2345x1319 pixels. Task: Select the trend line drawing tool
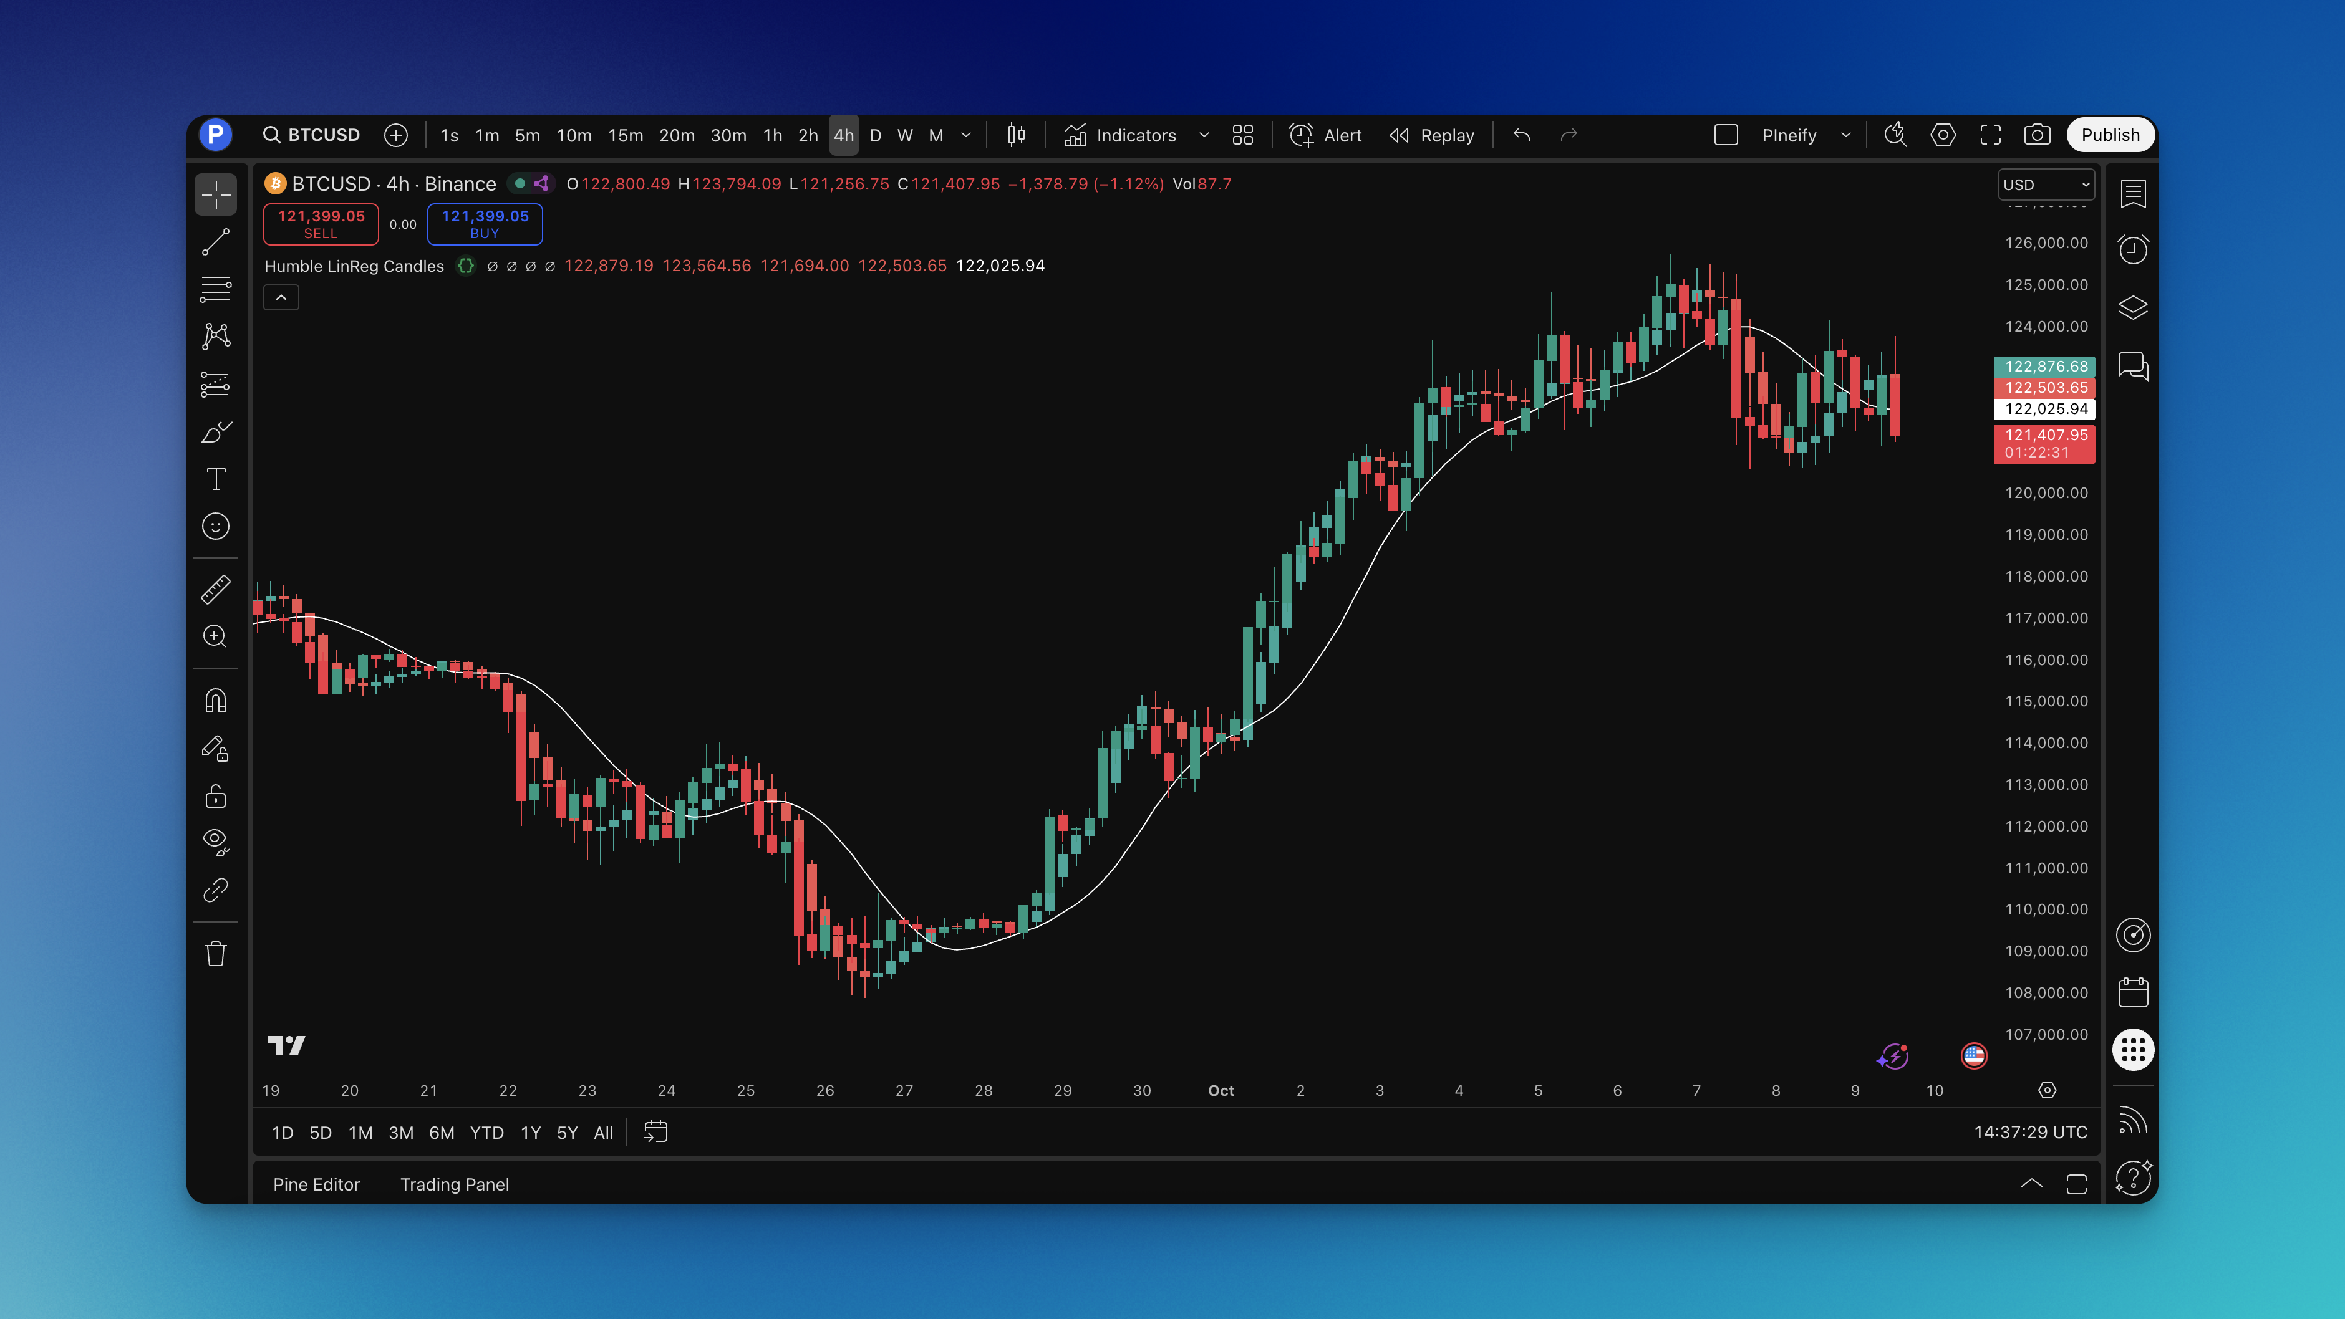click(x=216, y=243)
